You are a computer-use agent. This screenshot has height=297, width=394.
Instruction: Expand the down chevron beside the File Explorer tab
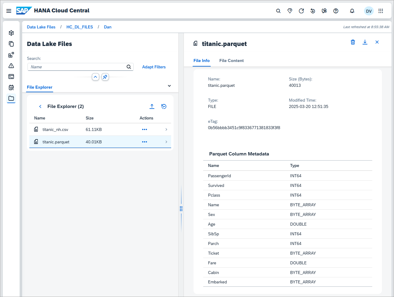[x=169, y=86]
